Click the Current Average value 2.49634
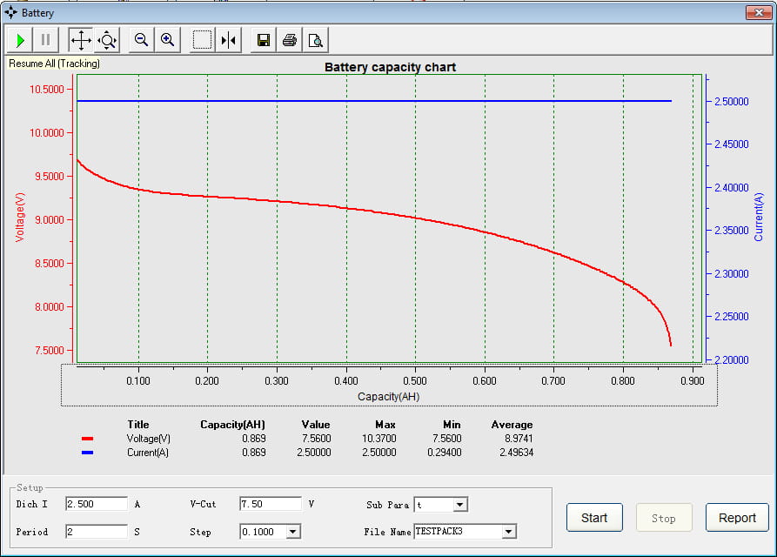Image resolution: width=777 pixels, height=557 pixels. (516, 453)
